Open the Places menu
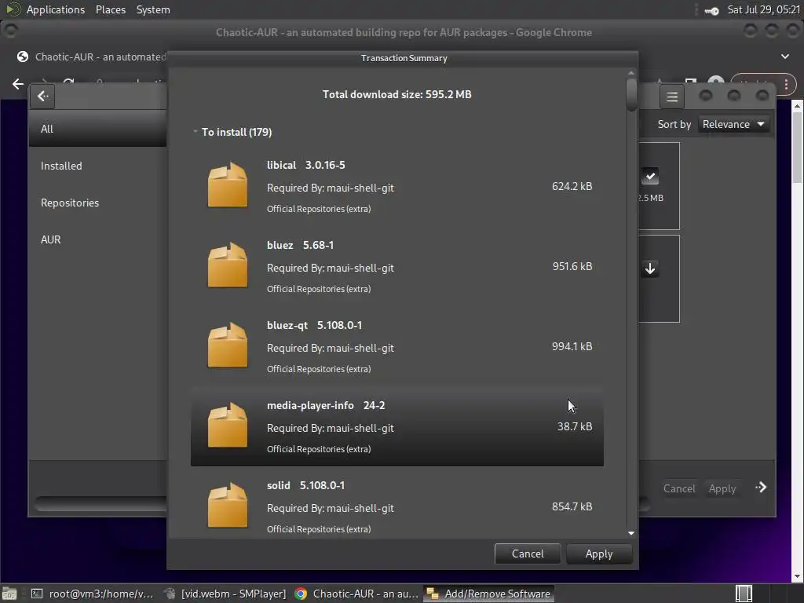 point(110,9)
